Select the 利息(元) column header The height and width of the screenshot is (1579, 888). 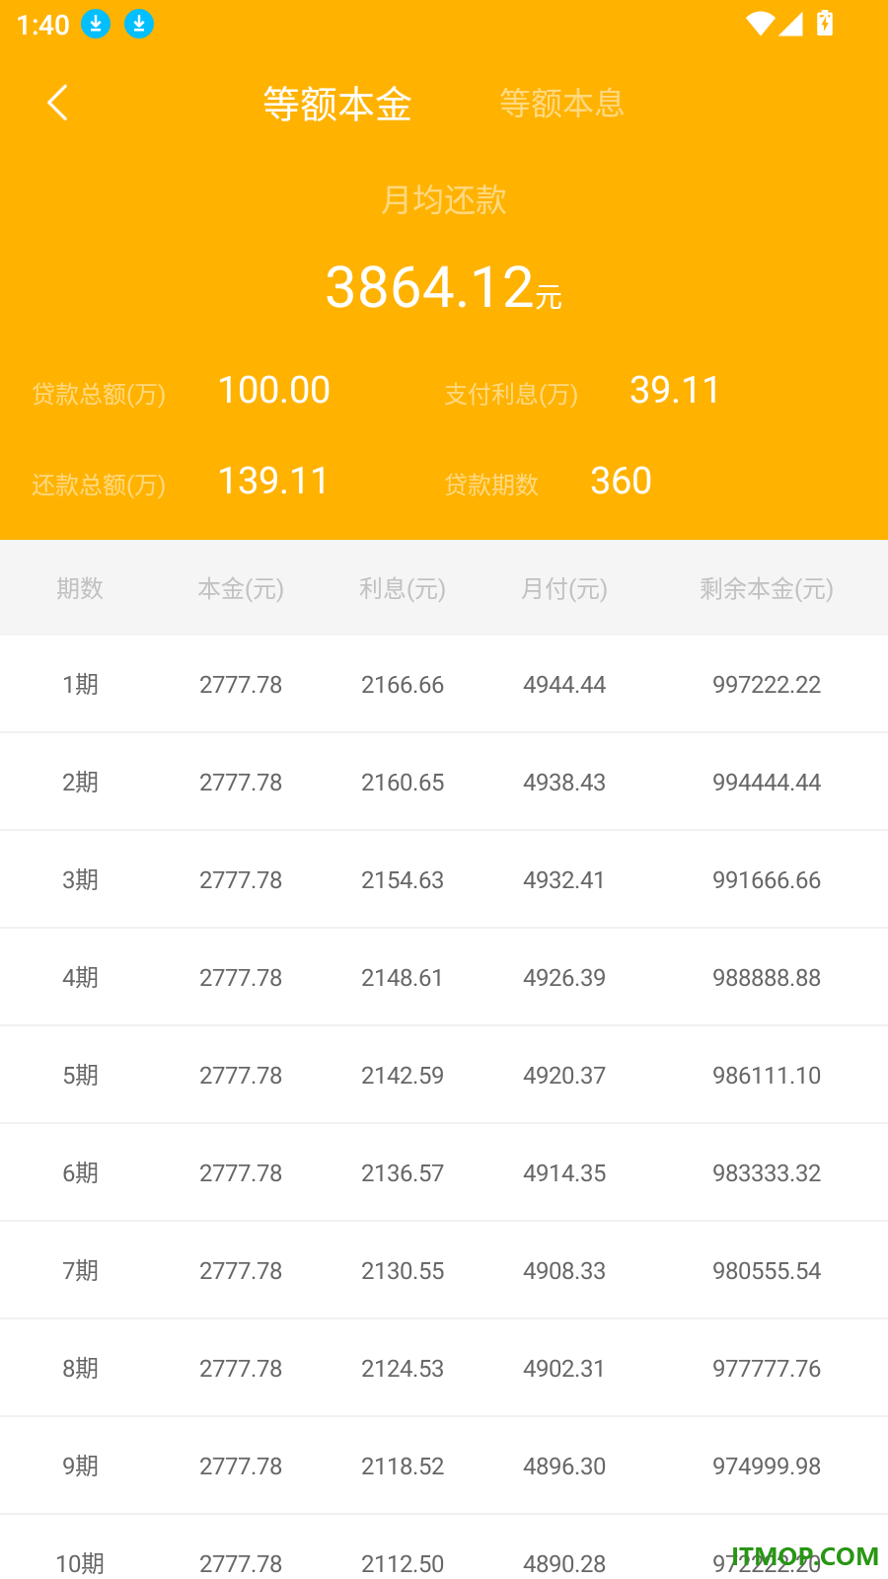[403, 589]
